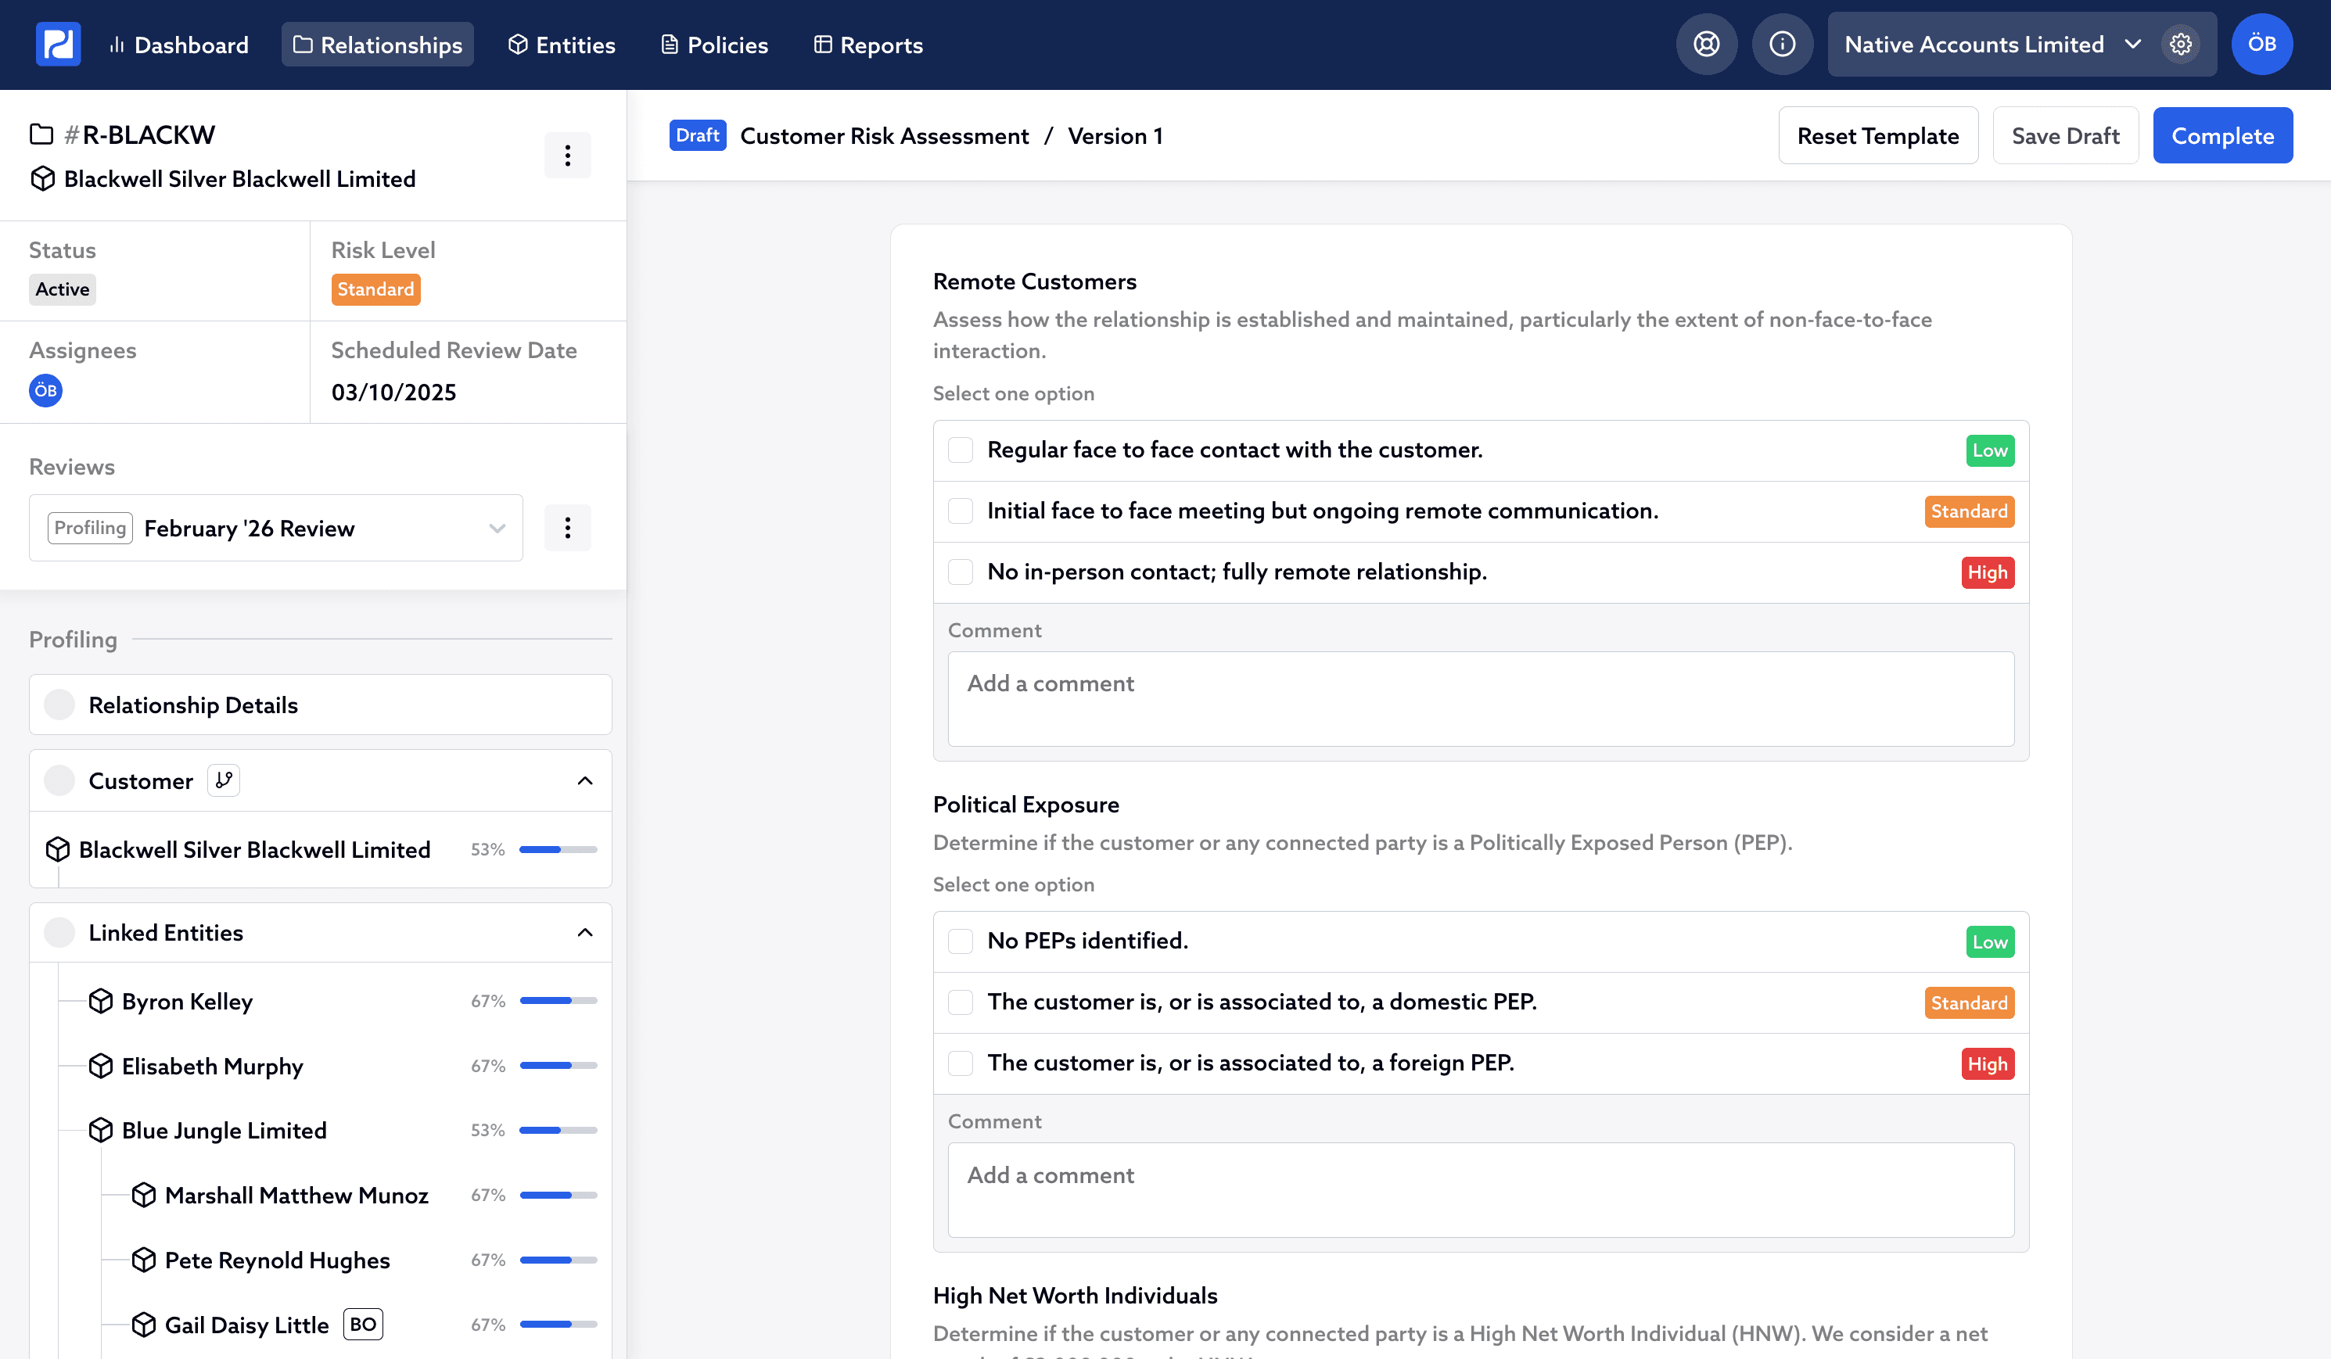2331x1359 pixels.
Task: Open the February '26 Review dropdown
Action: coord(275,528)
